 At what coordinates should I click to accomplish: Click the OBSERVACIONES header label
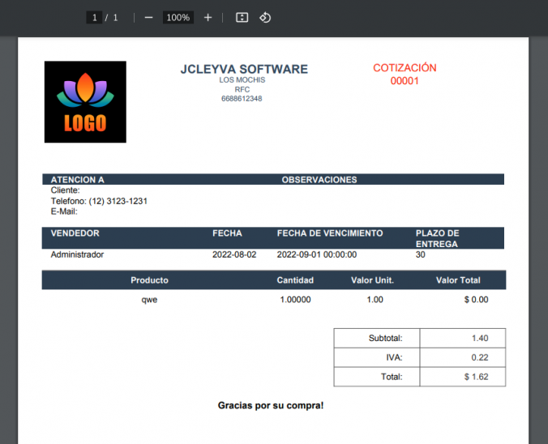tap(319, 180)
